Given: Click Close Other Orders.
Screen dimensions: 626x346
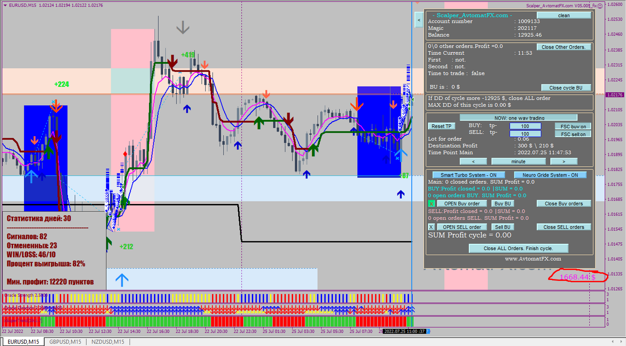Looking at the screenshot, I should click(x=564, y=47).
